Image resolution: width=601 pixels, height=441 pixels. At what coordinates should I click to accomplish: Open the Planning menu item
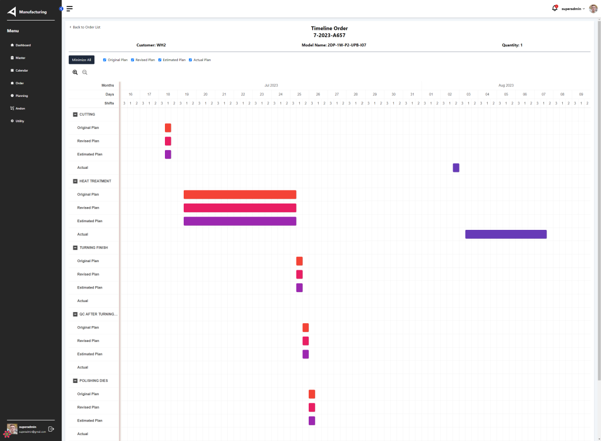point(21,96)
